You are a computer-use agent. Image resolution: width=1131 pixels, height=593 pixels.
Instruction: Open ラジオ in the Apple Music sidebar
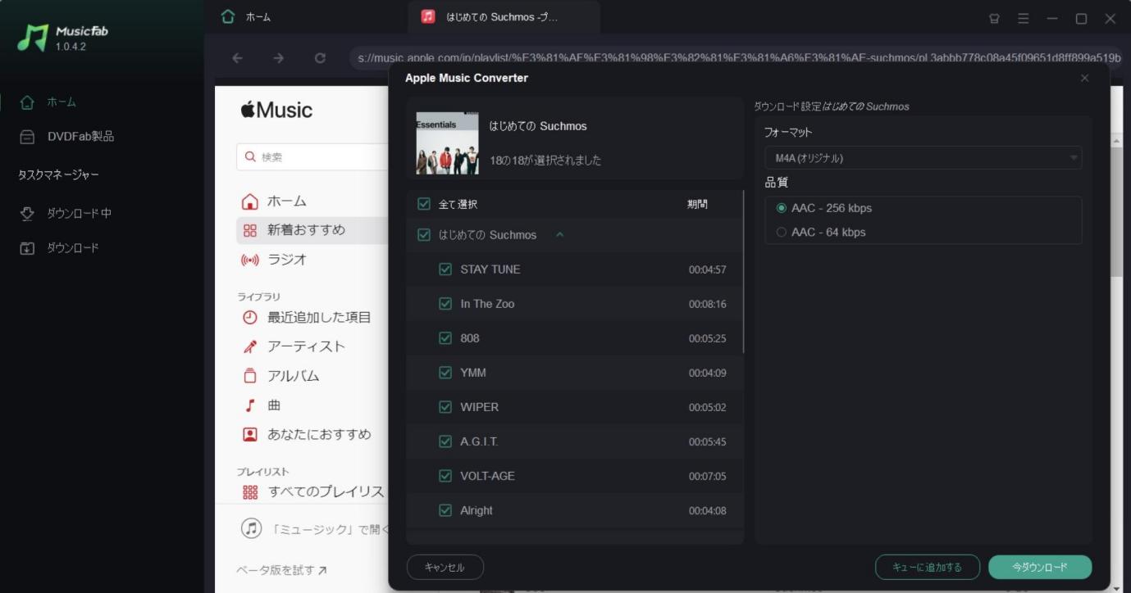click(274, 260)
